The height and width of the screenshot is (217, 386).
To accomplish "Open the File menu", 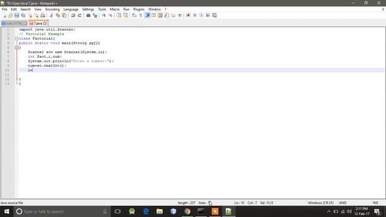I will [x=4, y=9].
